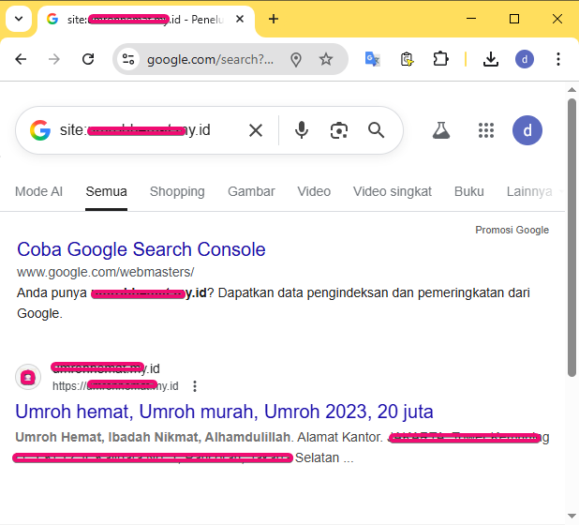This screenshot has width=579, height=525.
Task: Expand the Lainnya dropdown
Action: [x=534, y=191]
